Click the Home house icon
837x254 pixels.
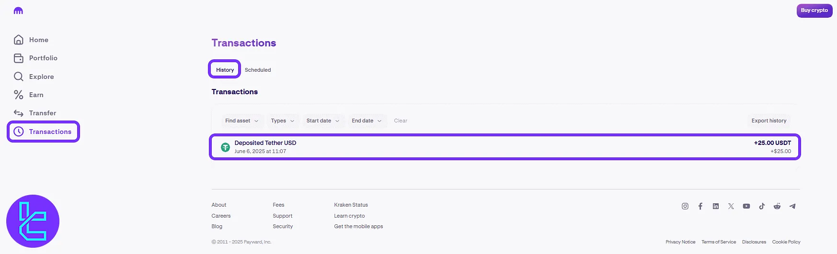point(19,40)
